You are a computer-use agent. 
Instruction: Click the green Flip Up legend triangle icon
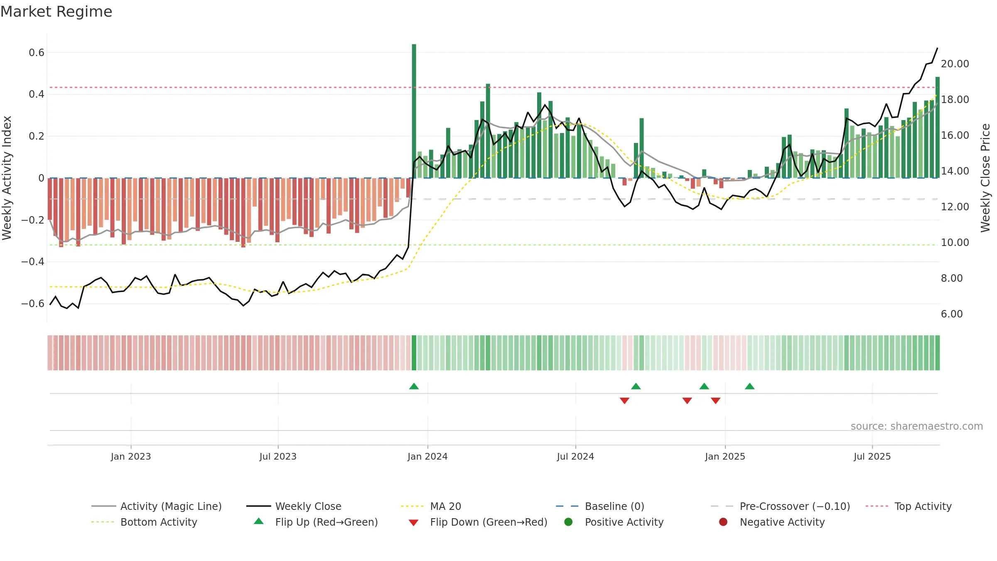(x=259, y=521)
